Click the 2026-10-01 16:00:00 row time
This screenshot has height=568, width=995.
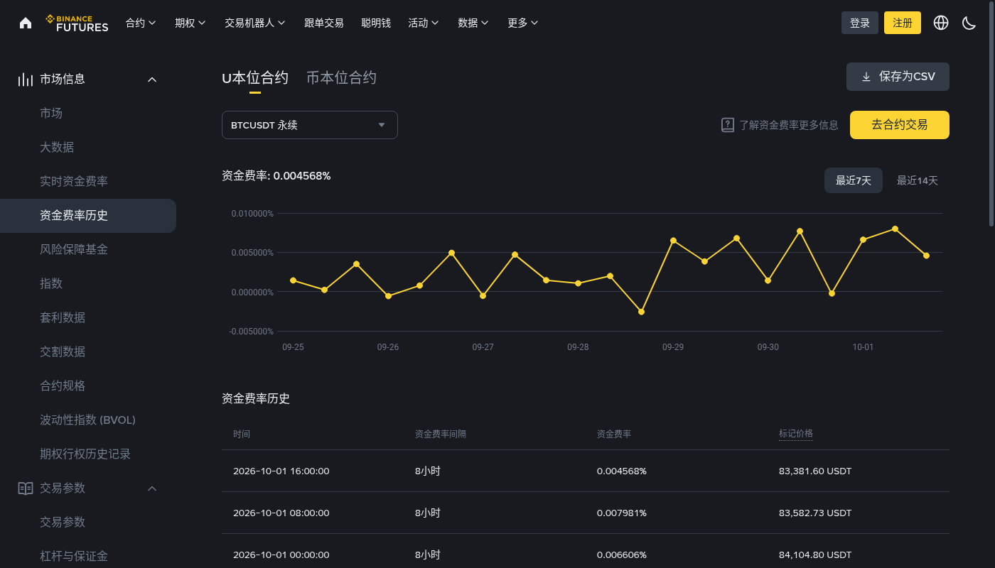click(x=281, y=471)
